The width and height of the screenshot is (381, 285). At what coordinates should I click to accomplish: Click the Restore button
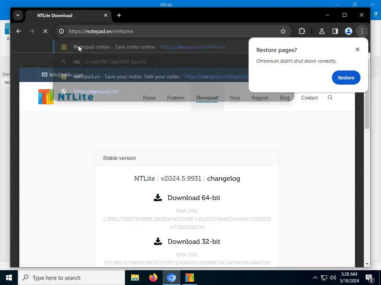346,78
